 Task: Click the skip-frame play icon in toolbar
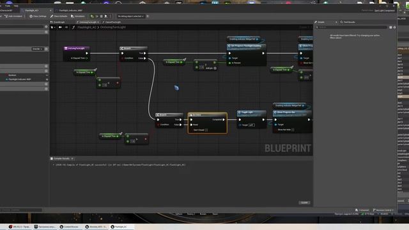96,16
